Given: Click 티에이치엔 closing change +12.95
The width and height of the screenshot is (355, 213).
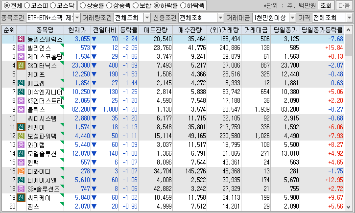Looking at the screenshot, I should pyautogui.click(x=334, y=180).
